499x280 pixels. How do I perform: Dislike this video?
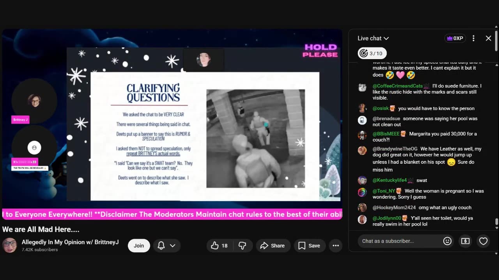click(242, 245)
